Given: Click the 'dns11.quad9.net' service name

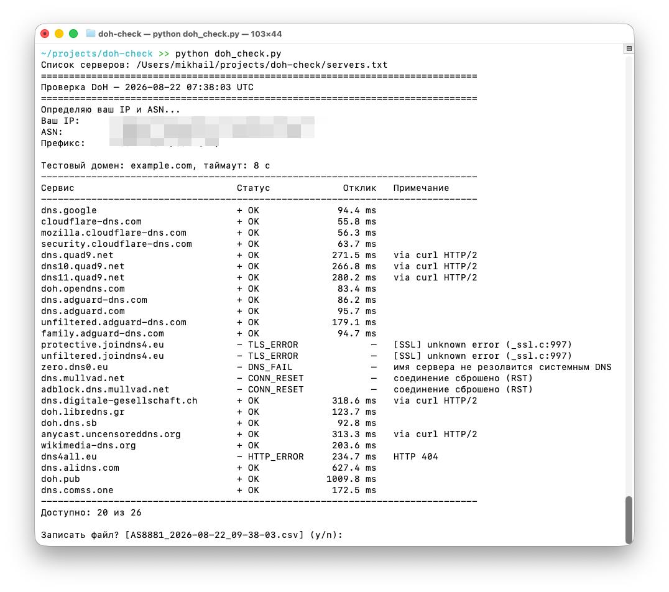Looking at the screenshot, I should pyautogui.click(x=83, y=277).
